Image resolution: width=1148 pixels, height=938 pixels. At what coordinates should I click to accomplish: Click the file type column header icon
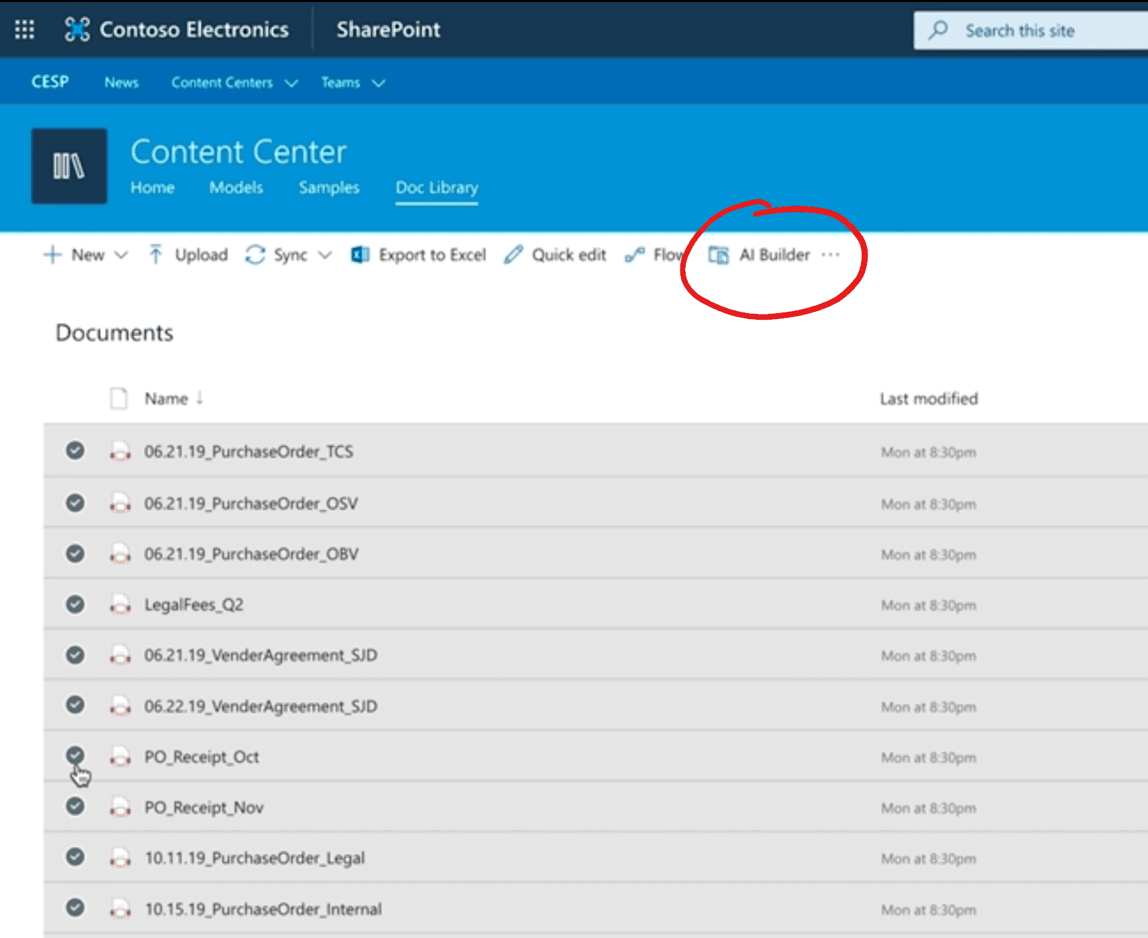(x=119, y=398)
